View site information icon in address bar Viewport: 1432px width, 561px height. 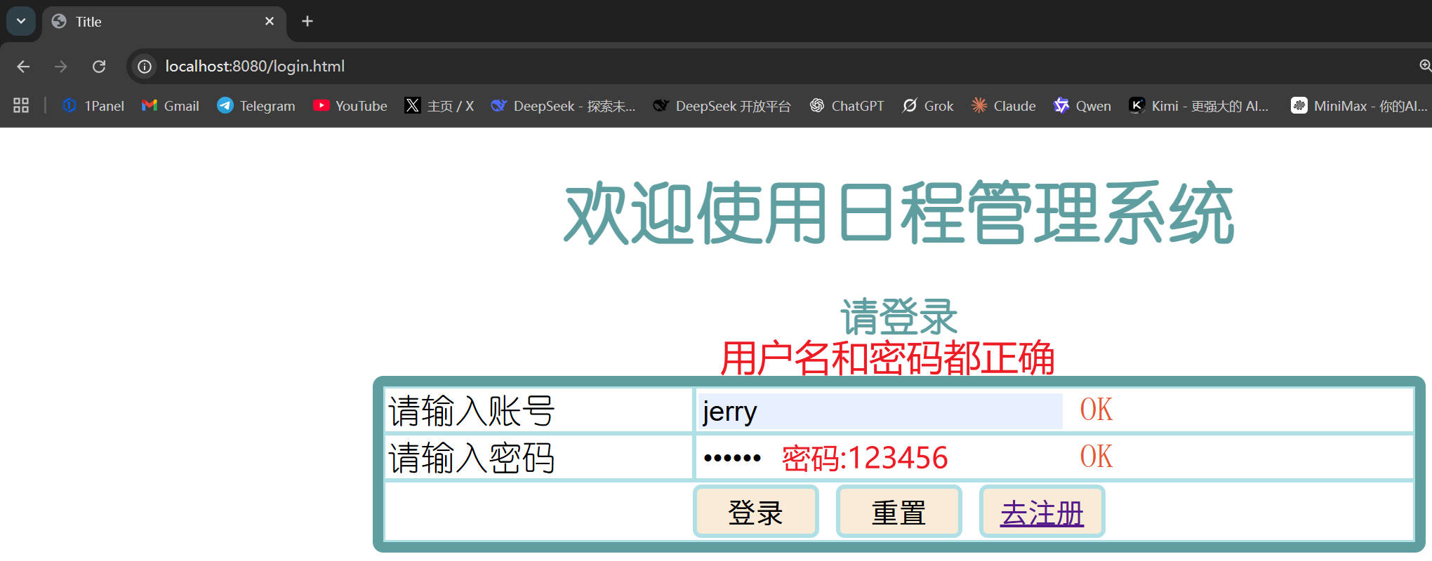click(x=145, y=67)
